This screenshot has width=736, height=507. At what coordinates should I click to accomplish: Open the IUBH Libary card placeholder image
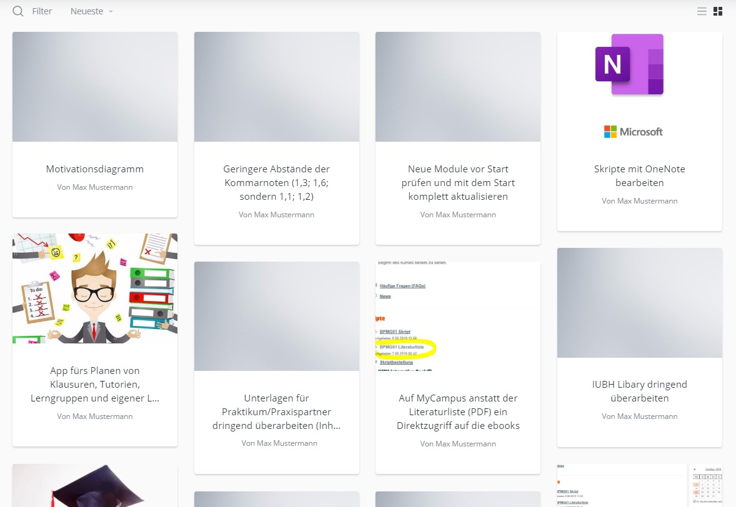coord(640,302)
